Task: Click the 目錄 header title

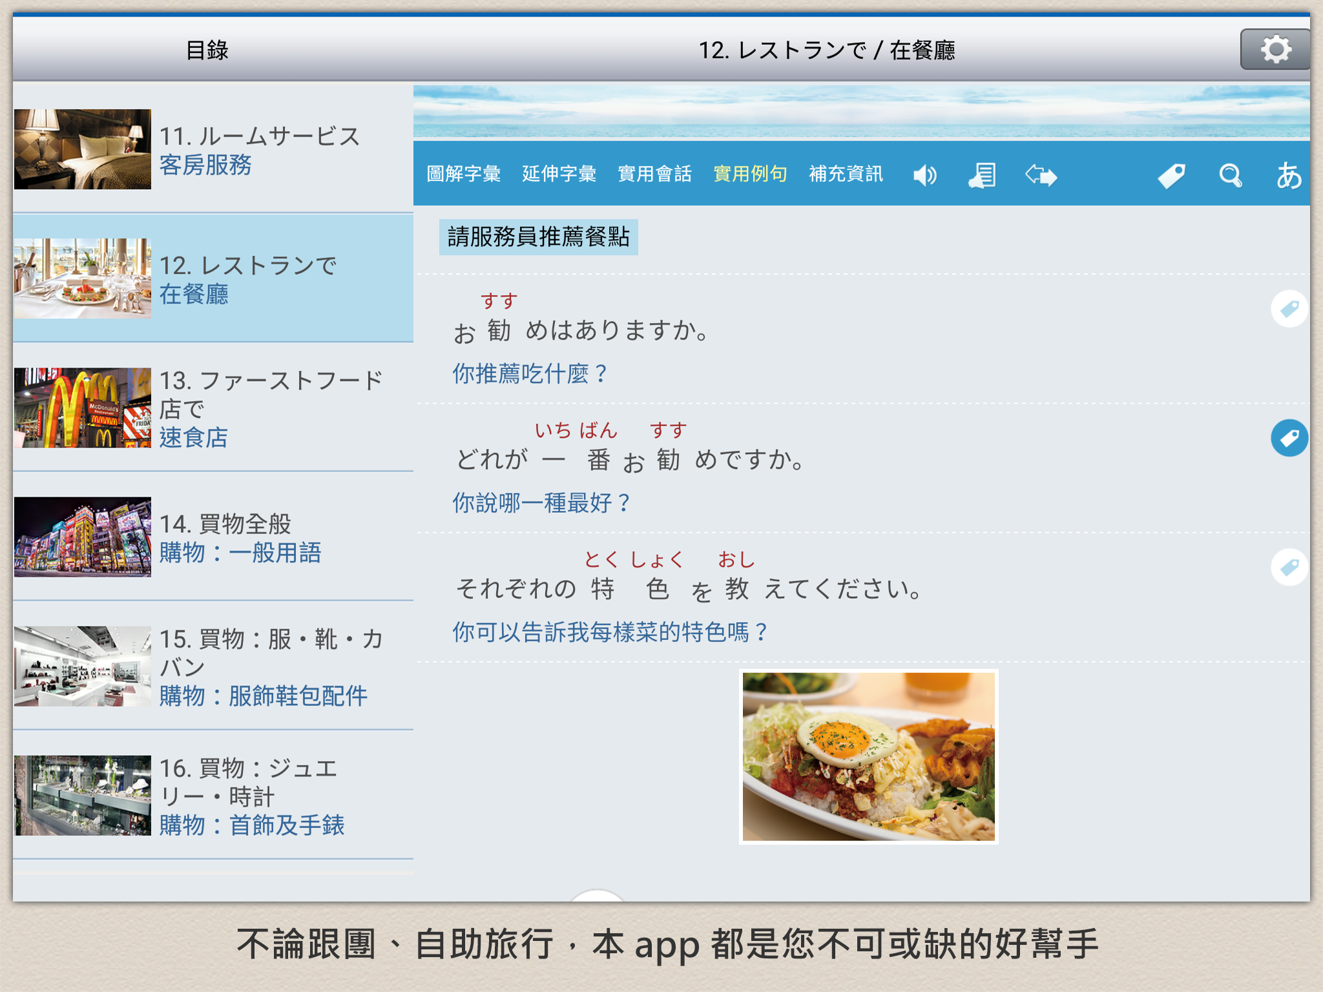Action: 207,50
